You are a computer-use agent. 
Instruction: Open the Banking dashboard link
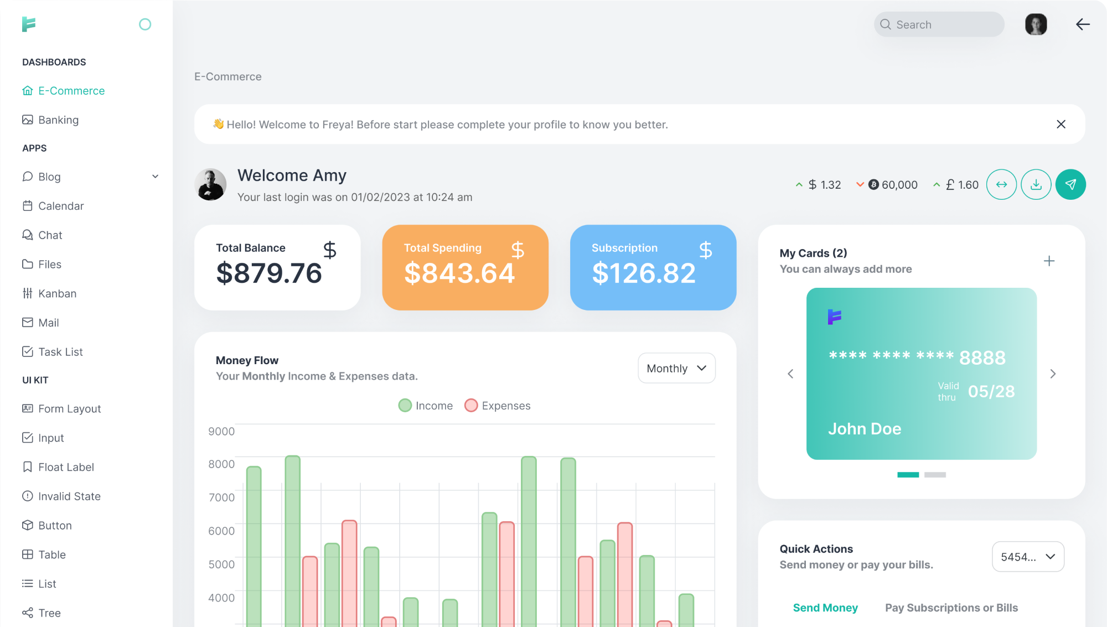click(58, 120)
